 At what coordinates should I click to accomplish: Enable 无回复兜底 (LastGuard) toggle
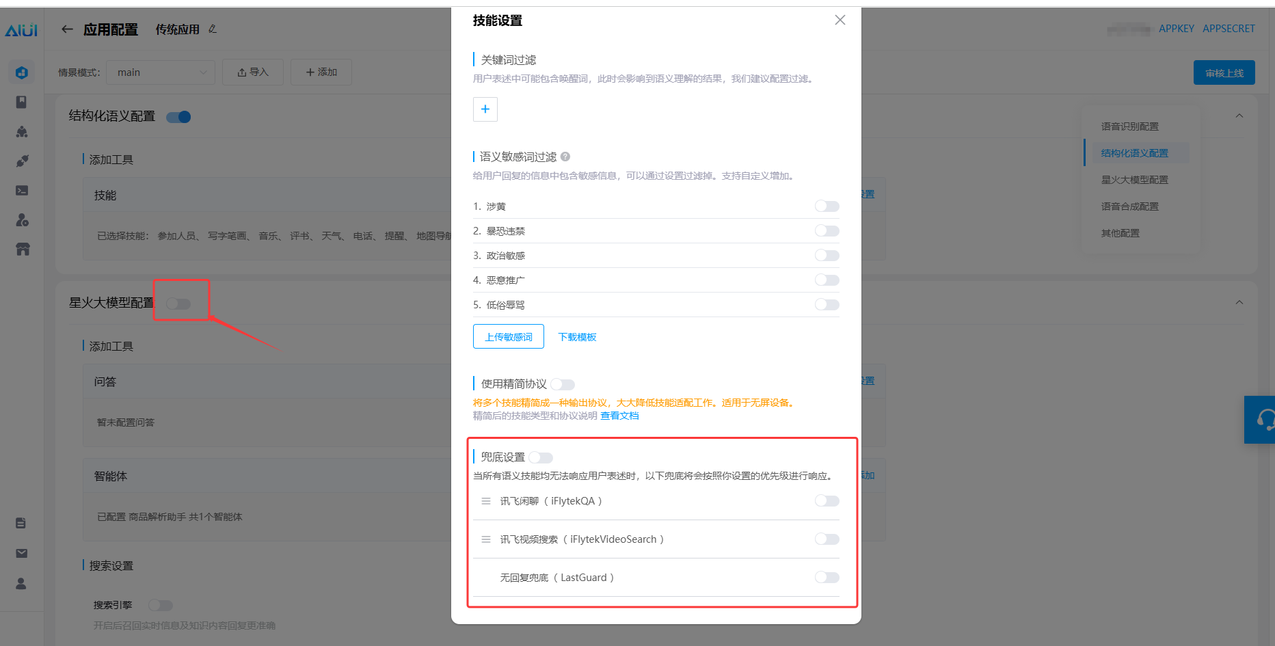click(x=827, y=578)
